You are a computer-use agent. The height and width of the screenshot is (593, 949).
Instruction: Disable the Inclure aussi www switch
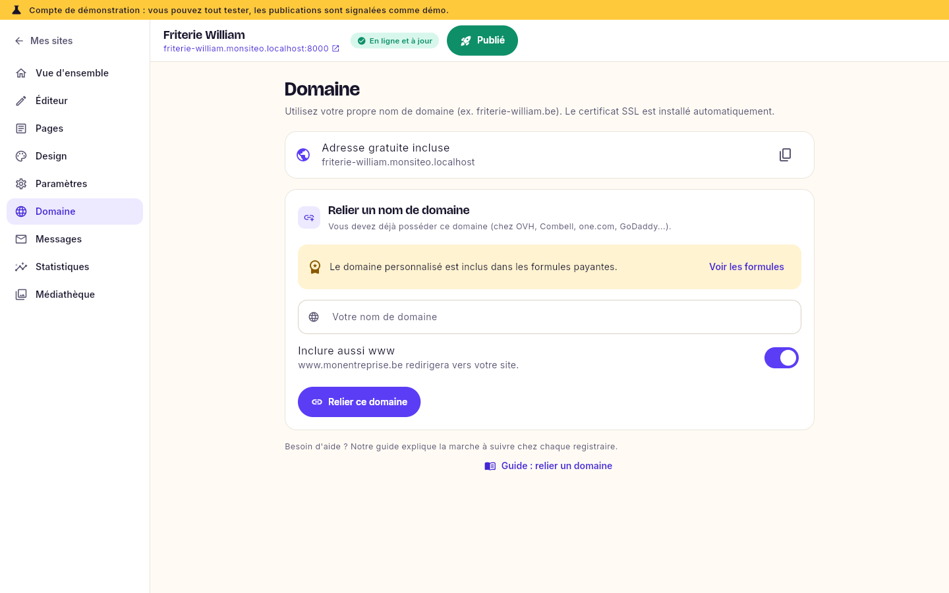point(782,358)
